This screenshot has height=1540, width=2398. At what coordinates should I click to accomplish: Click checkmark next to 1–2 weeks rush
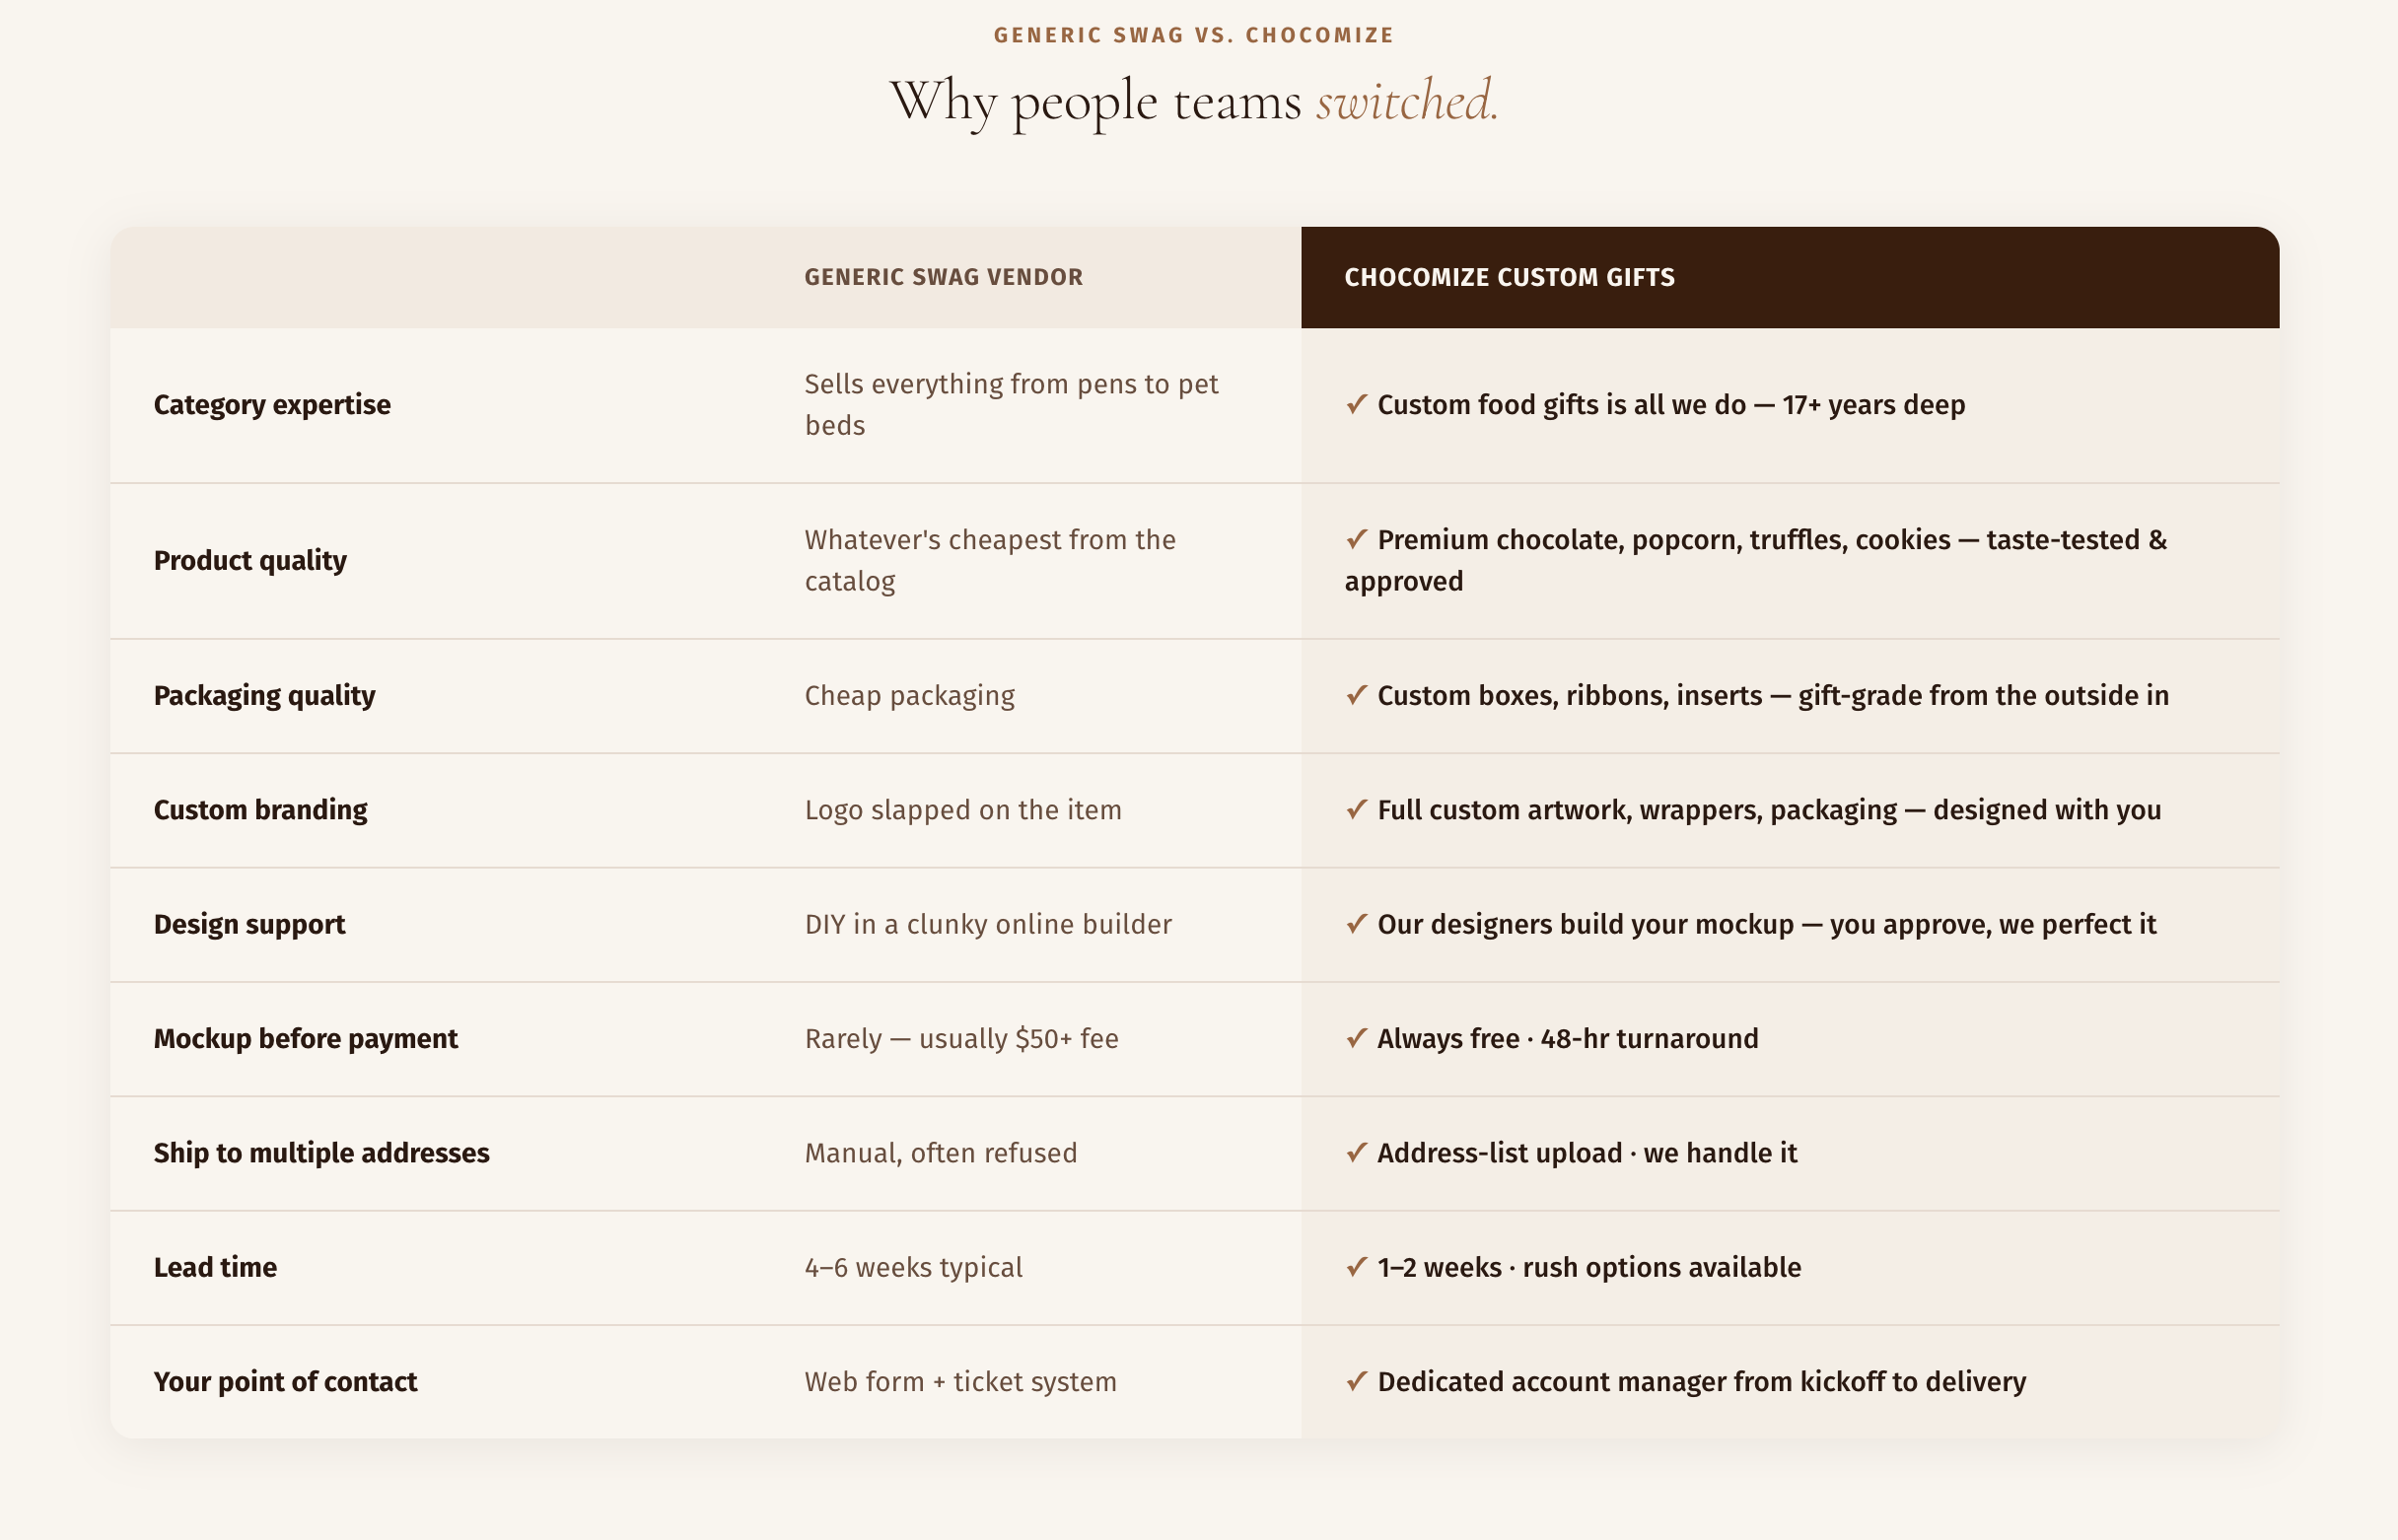[1356, 1267]
